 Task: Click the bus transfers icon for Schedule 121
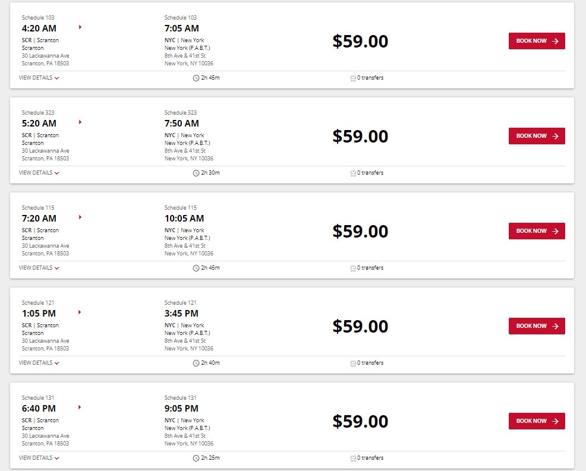(x=353, y=363)
